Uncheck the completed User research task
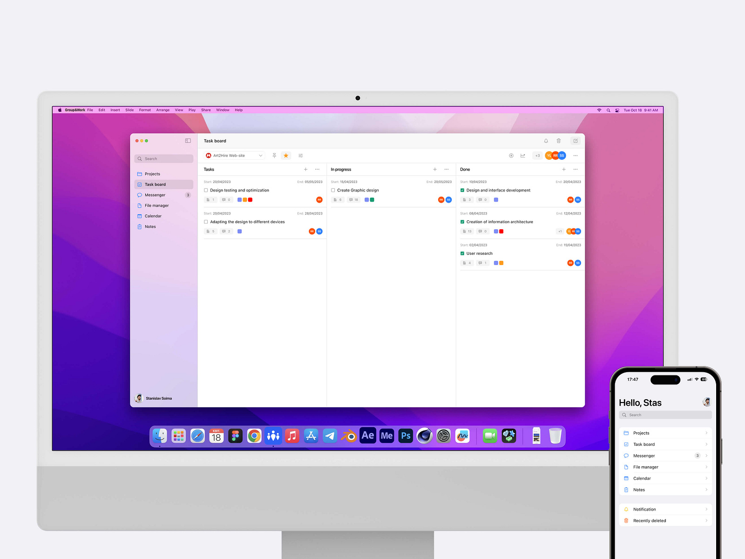 click(462, 253)
